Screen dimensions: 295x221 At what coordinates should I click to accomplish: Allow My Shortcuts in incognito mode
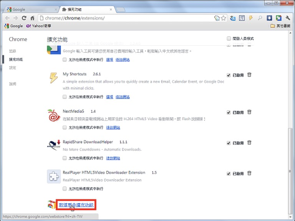pyautogui.click(x=65, y=97)
